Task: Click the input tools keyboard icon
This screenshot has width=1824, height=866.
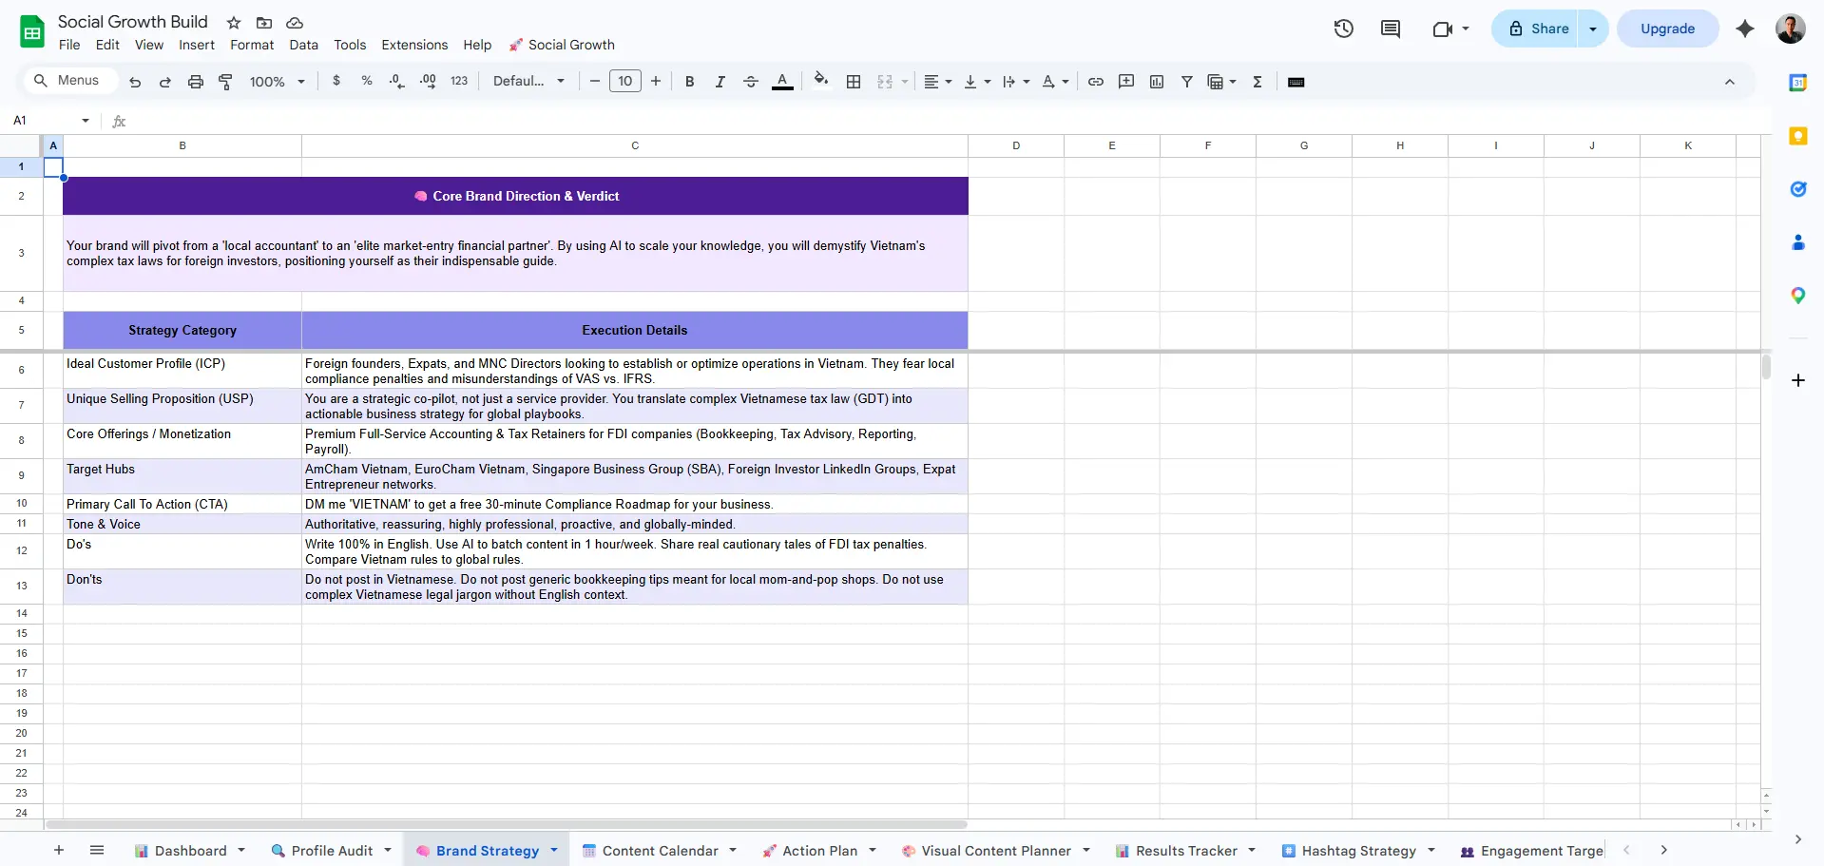Action: tap(1296, 82)
